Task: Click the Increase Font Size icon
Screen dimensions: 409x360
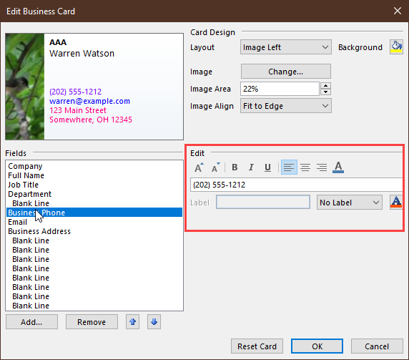Action: pos(199,167)
